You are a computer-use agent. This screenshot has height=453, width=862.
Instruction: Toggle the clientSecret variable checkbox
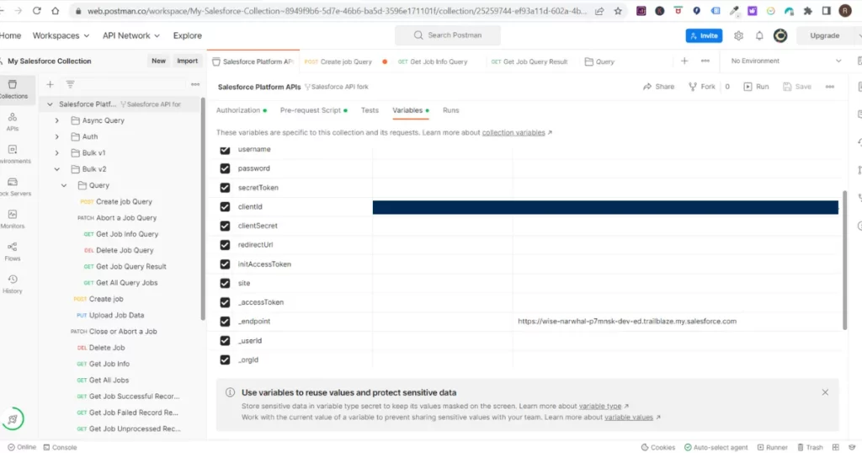(225, 226)
